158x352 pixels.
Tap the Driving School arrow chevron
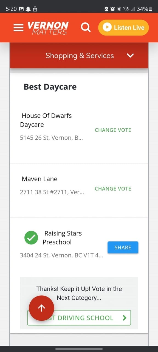(x=125, y=318)
